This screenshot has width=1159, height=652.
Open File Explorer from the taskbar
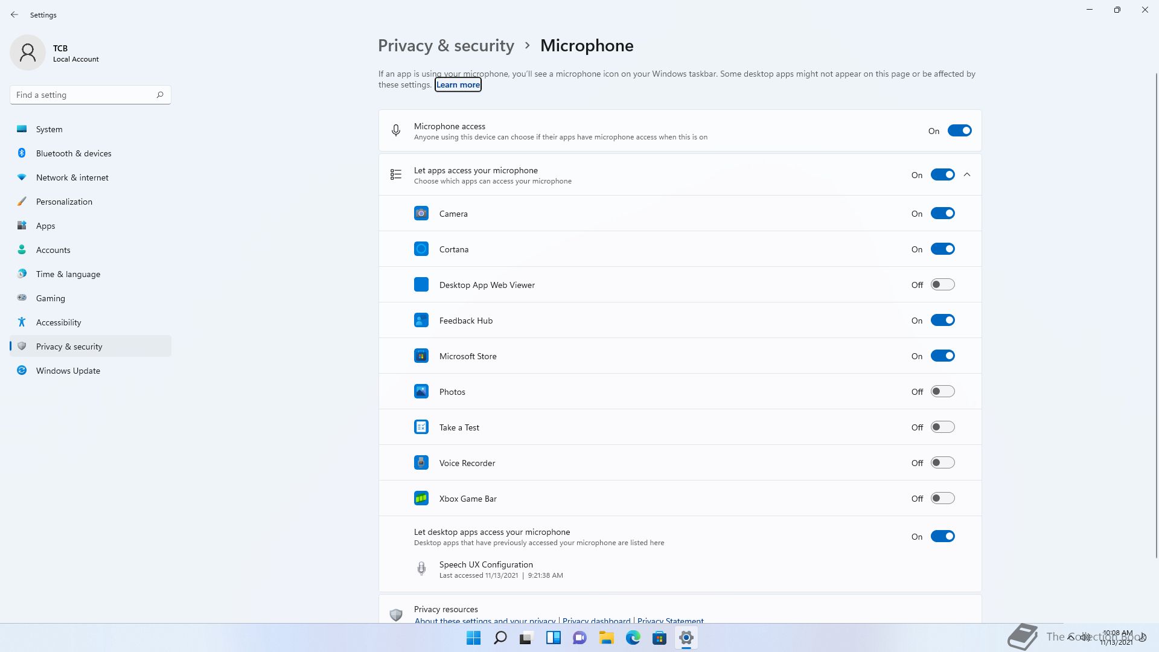pyautogui.click(x=606, y=638)
